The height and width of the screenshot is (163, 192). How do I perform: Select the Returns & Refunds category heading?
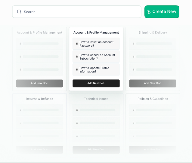pos(39,99)
